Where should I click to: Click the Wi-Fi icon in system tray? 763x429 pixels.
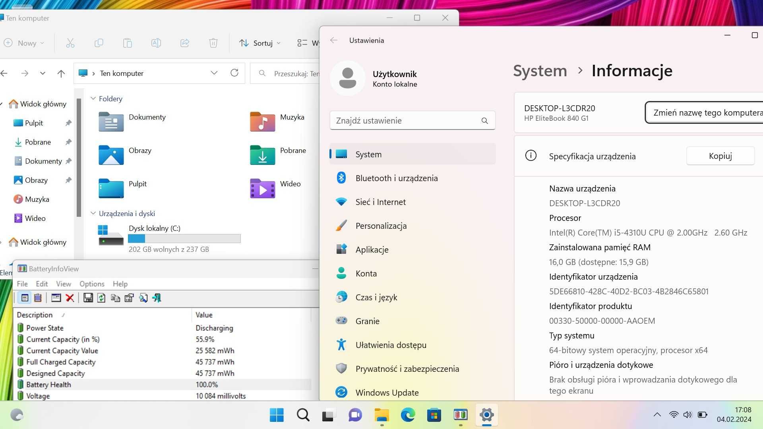pos(674,415)
